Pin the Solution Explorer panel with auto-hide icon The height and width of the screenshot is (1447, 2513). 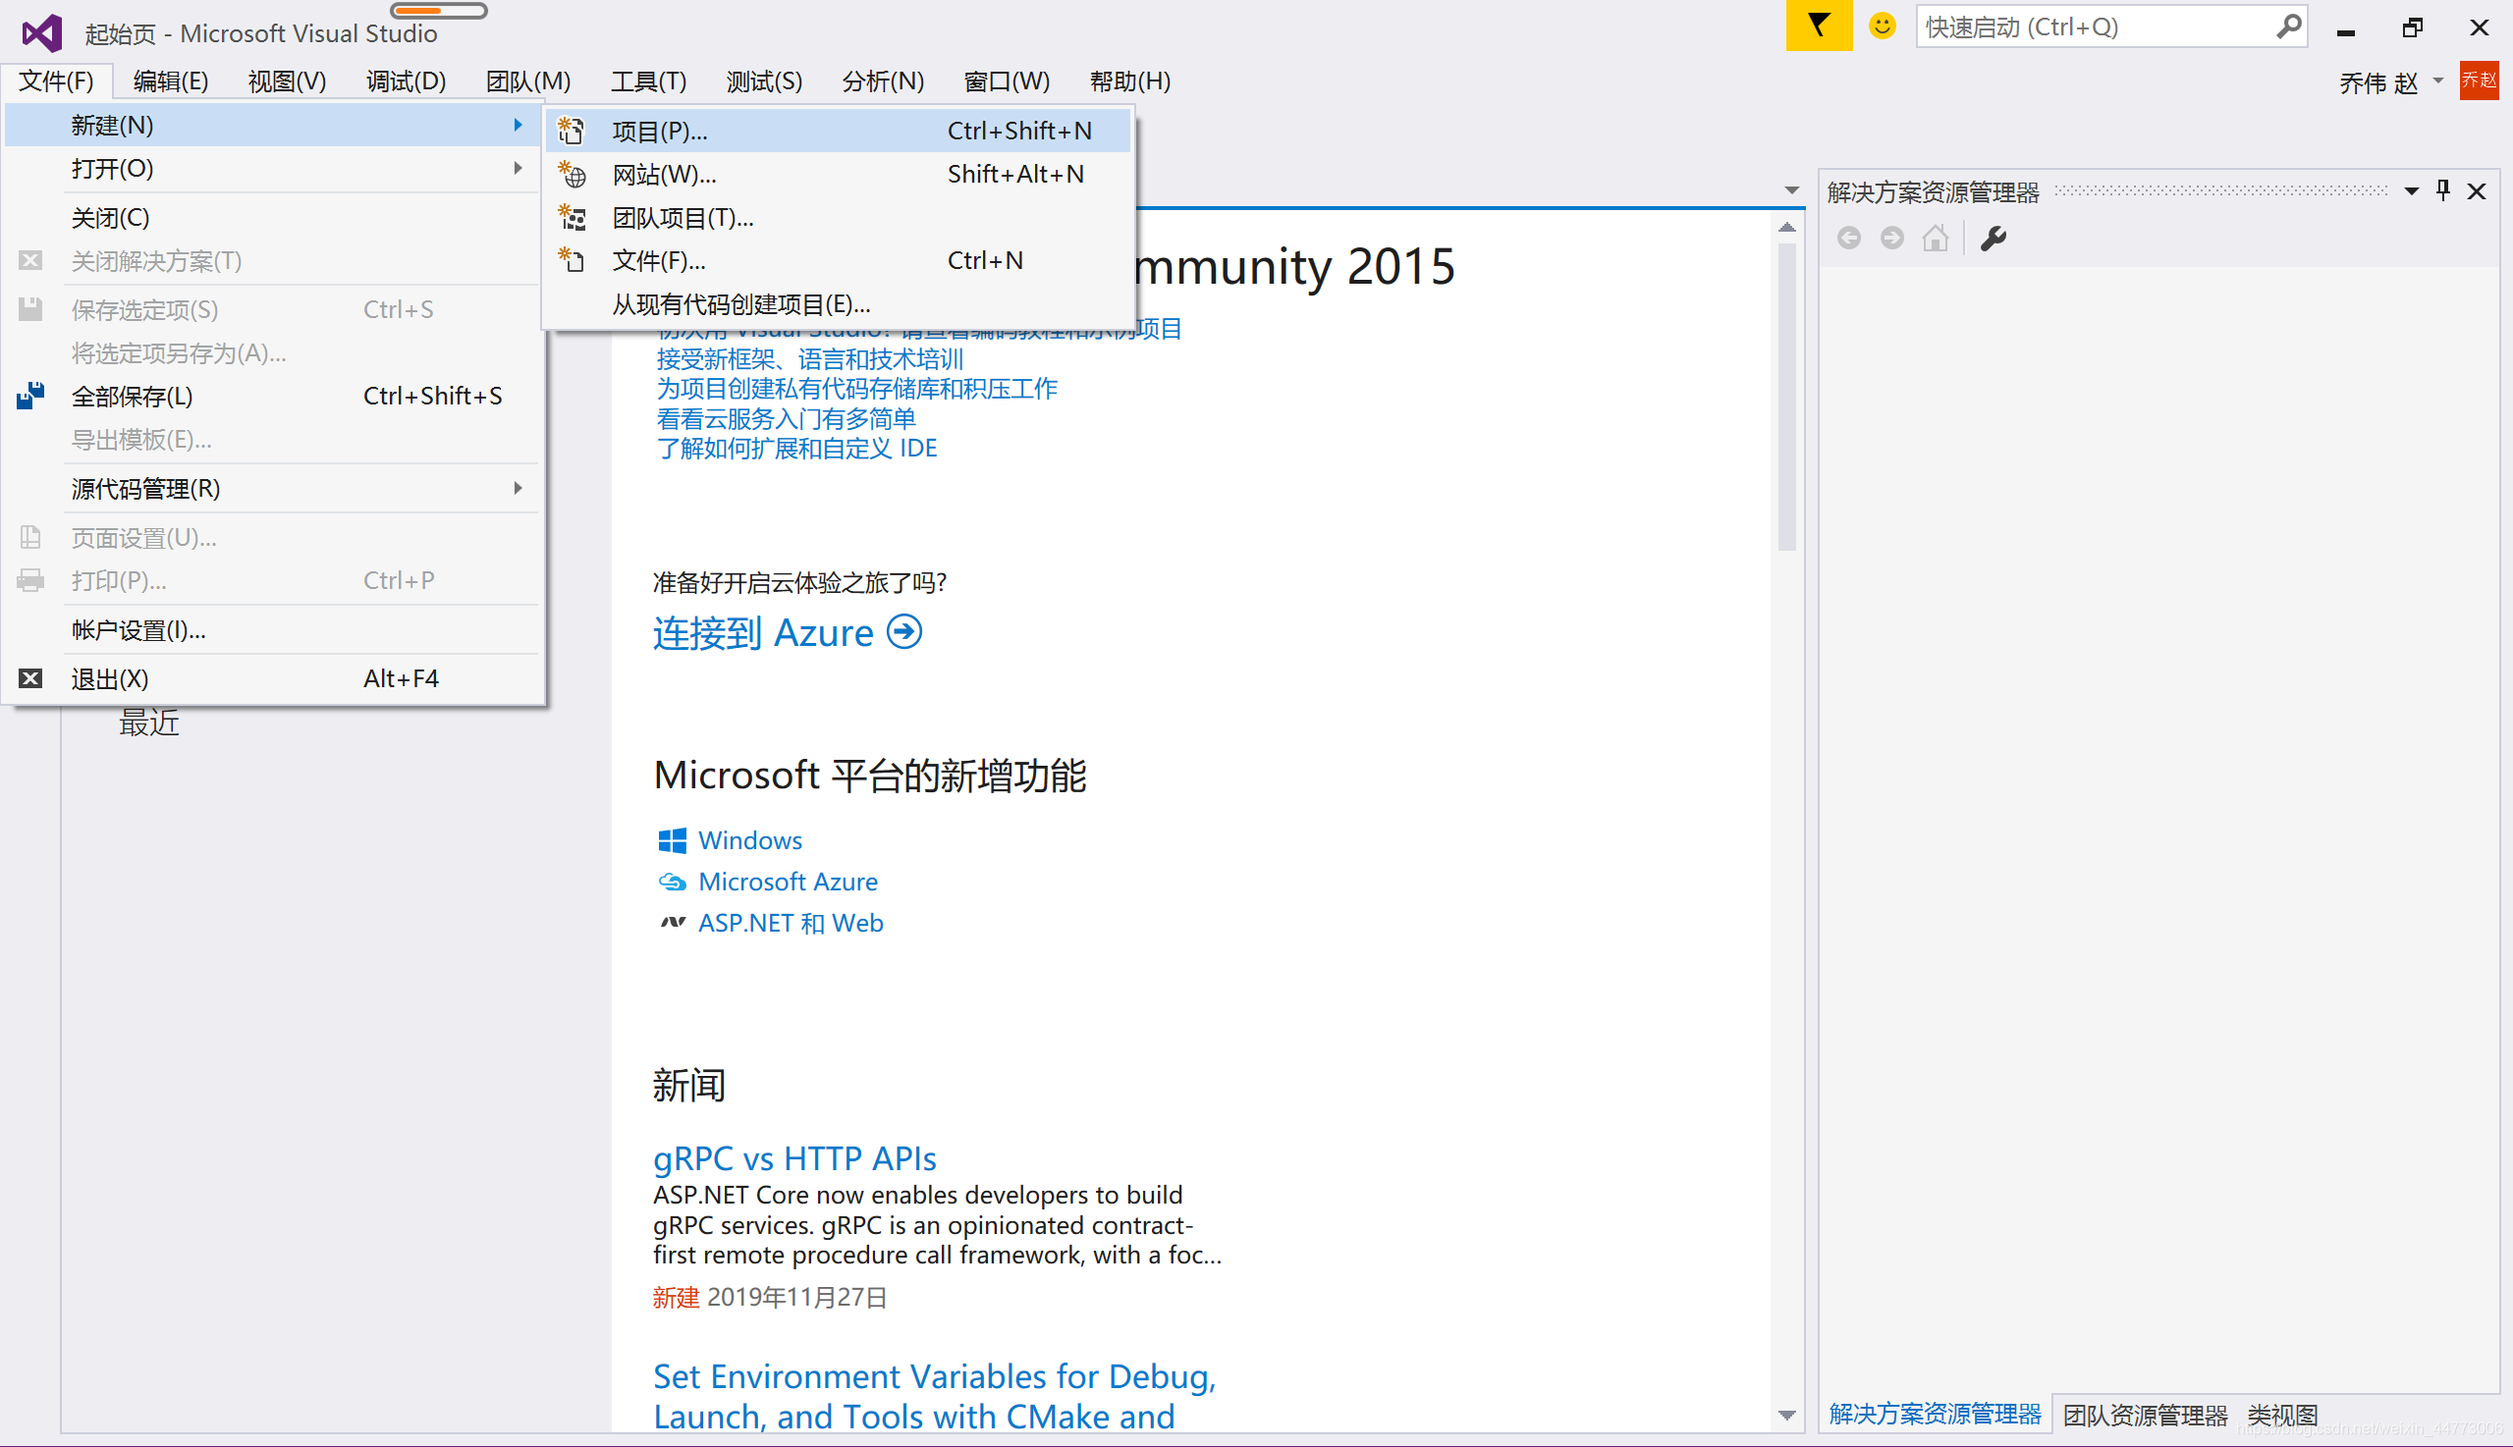(2443, 190)
